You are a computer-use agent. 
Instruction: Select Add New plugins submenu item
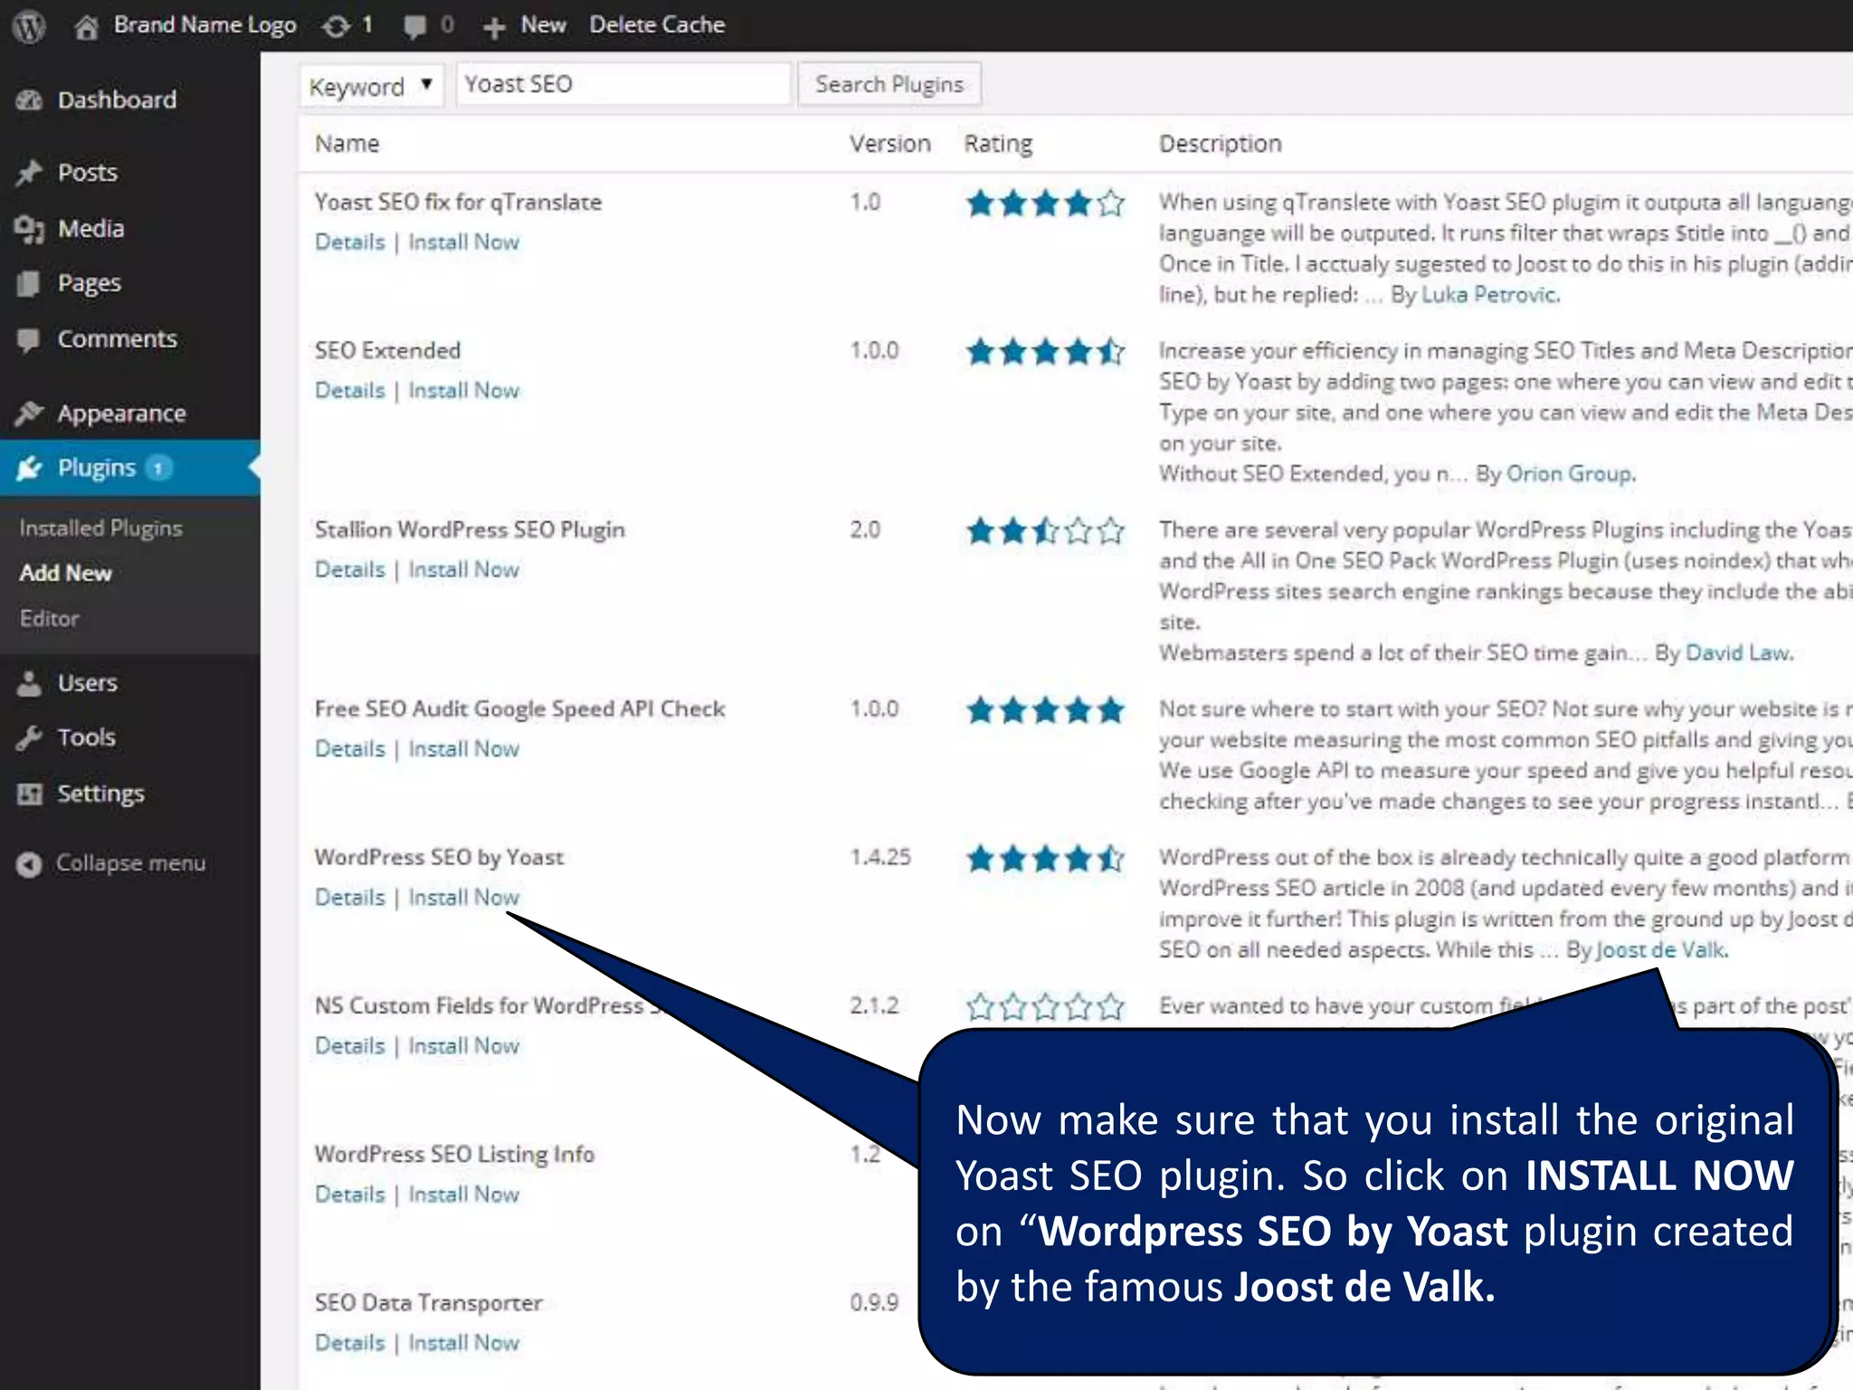pyautogui.click(x=65, y=573)
